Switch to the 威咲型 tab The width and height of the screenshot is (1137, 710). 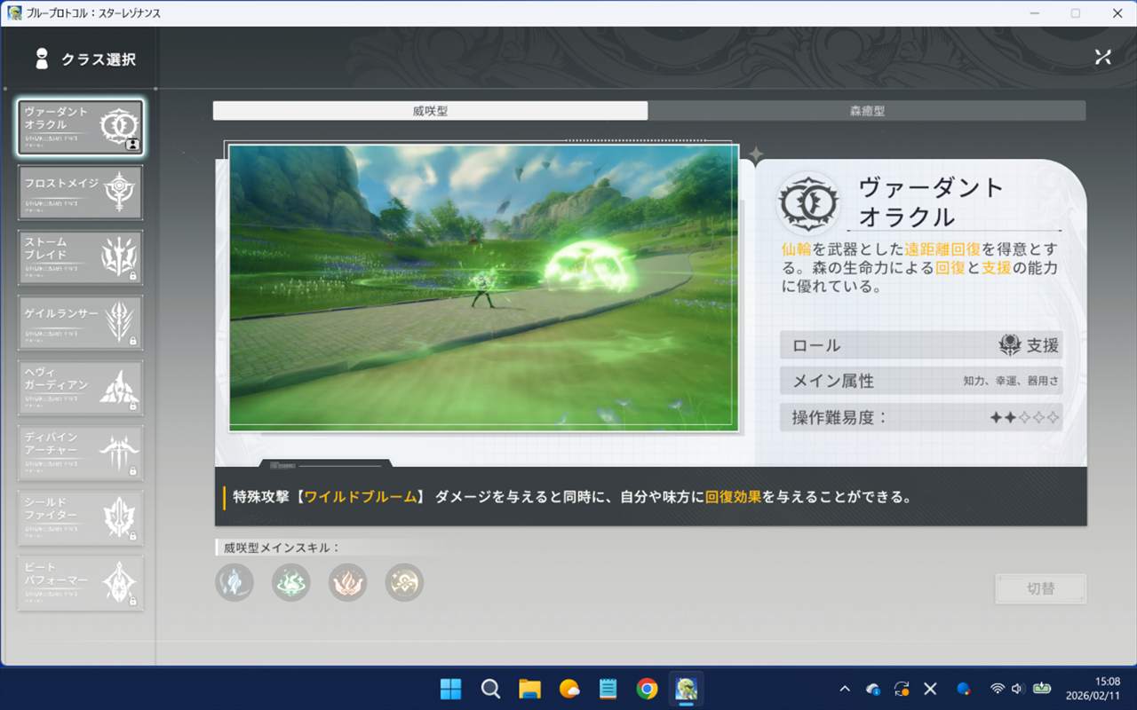(430, 111)
